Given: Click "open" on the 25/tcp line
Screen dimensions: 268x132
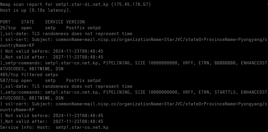Looking at the screenshot, I should click(x=26, y=28).
